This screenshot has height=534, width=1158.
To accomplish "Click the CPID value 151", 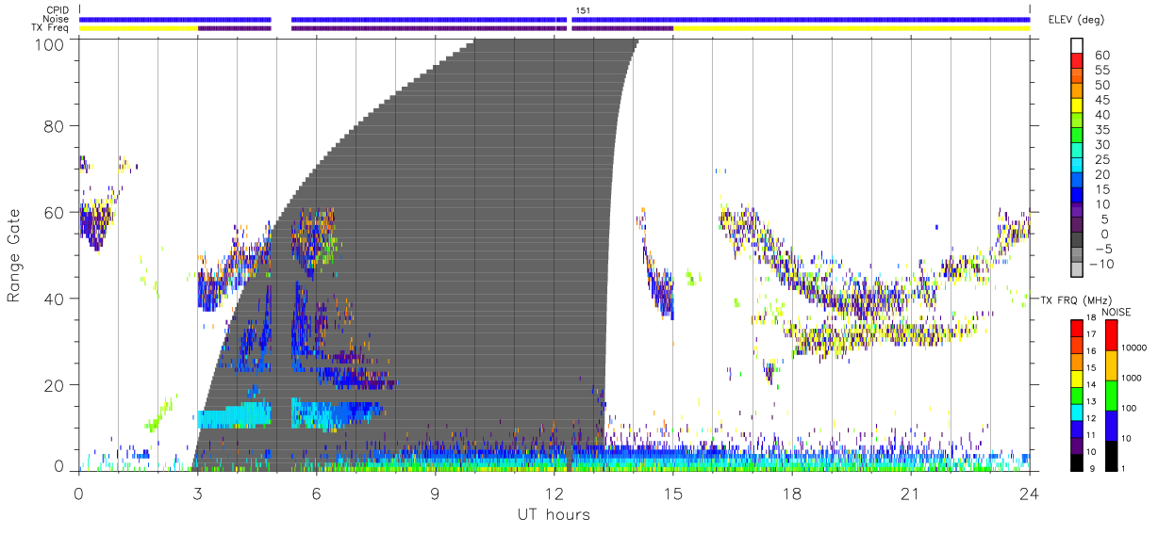I will tap(583, 10).
